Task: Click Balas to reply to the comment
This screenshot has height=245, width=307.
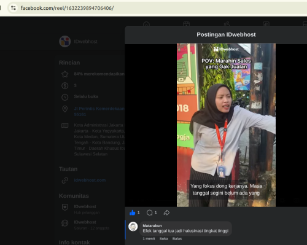Action: click(x=177, y=239)
